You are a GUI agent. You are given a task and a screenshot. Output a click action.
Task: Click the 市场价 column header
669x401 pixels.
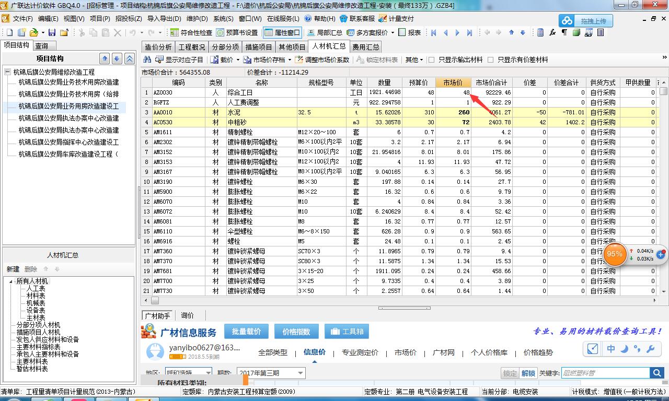point(453,82)
